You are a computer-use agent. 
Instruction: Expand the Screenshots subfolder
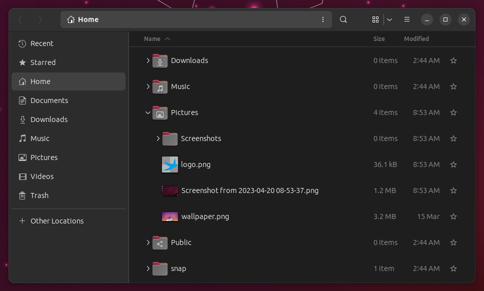[157, 138]
